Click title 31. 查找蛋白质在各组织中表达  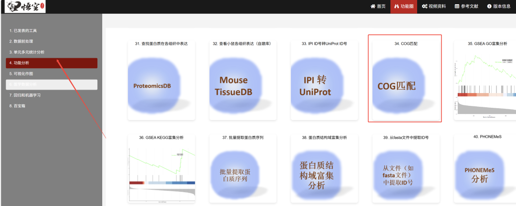tap(161, 44)
